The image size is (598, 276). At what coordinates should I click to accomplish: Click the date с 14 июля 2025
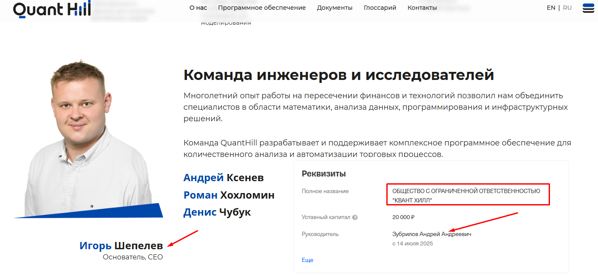pos(413,244)
